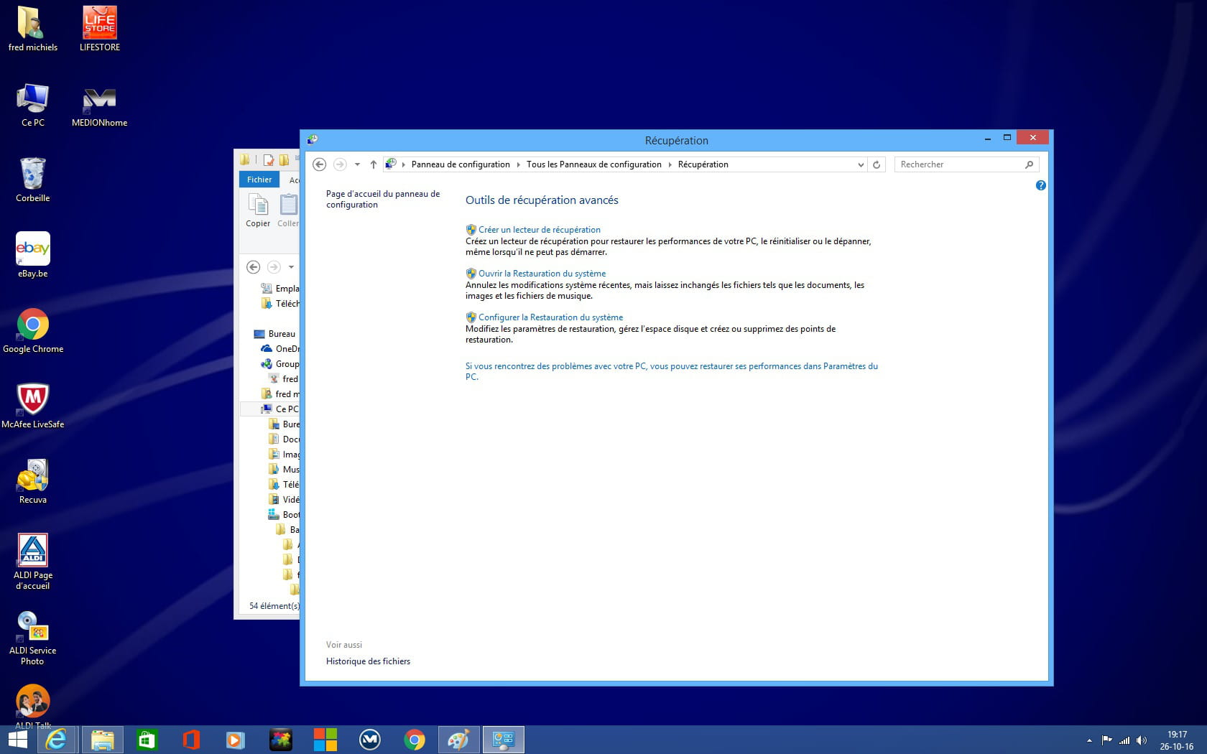The height and width of the screenshot is (754, 1207).
Task: Open File Explorer from taskbar
Action: tap(102, 740)
